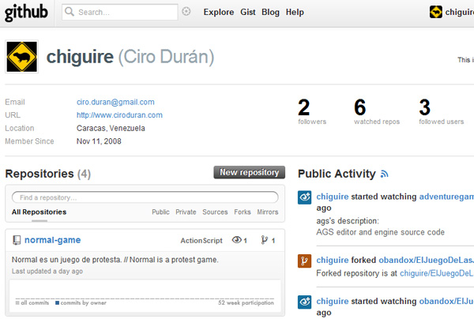Click the AGS editor and engine source code text
The image size is (474, 319).
click(x=380, y=232)
